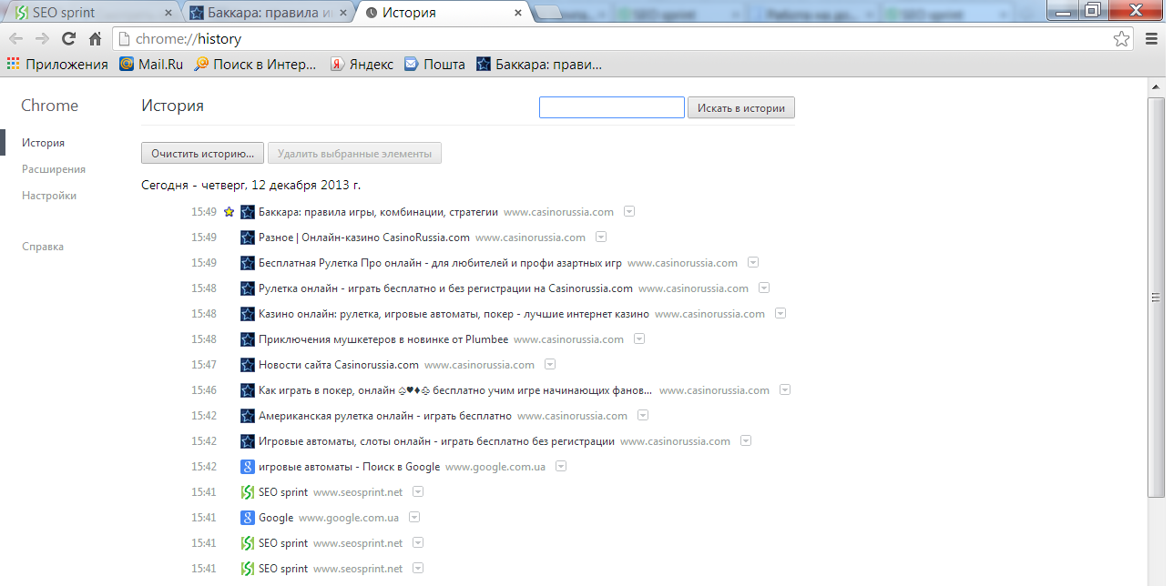Open the Американская рулетка онлайн link

coord(385,416)
